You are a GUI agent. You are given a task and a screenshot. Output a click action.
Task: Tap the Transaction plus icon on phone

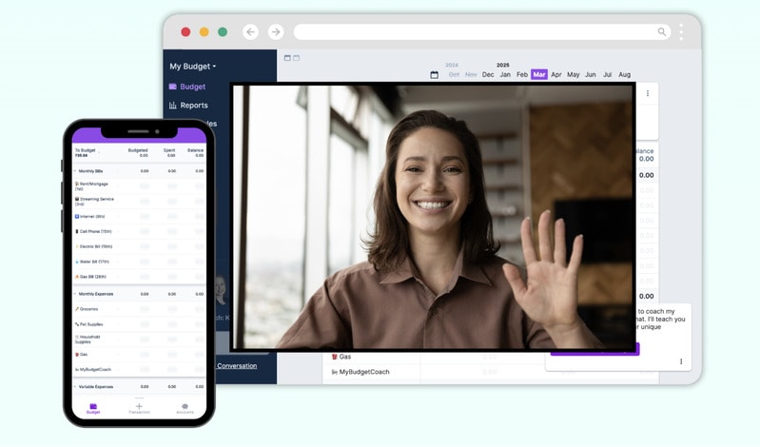[x=139, y=407]
